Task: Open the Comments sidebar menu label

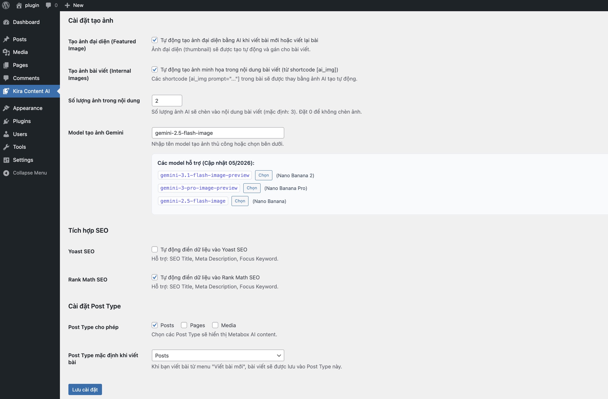Action: pos(26,78)
